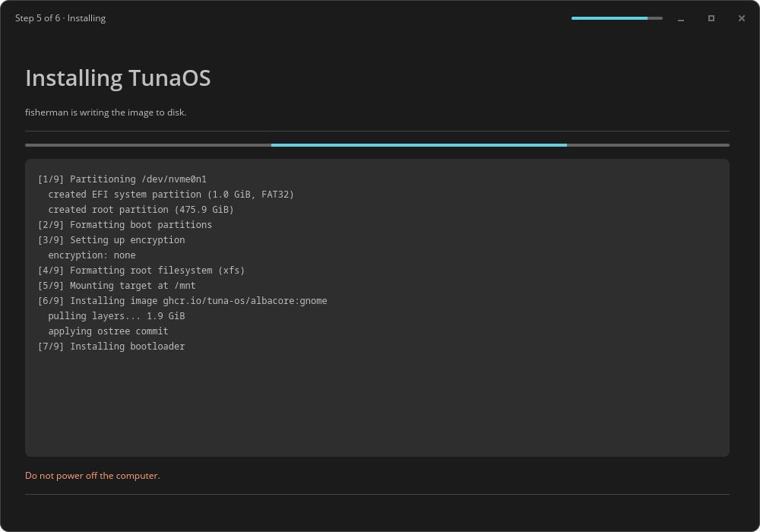The image size is (760, 532).
Task: Click the 'Installing TunaOS' heading
Action: coord(118,78)
